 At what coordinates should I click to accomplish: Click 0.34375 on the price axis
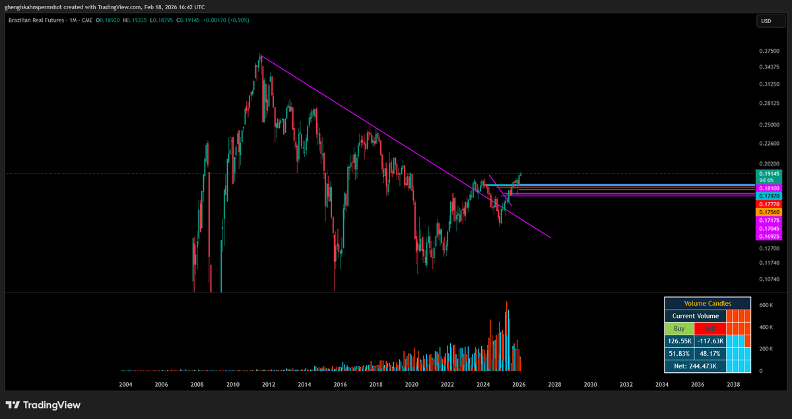[x=770, y=67]
